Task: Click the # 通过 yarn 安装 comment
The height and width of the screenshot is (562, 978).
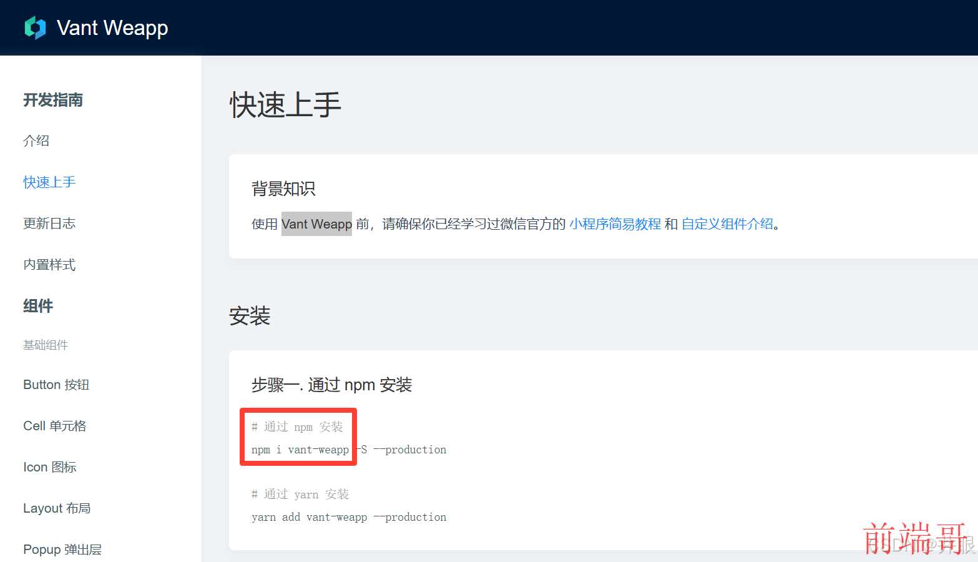Action: tap(300, 495)
